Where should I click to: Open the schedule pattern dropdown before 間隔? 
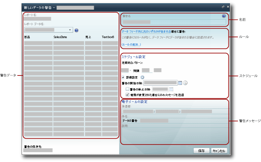point(126,70)
